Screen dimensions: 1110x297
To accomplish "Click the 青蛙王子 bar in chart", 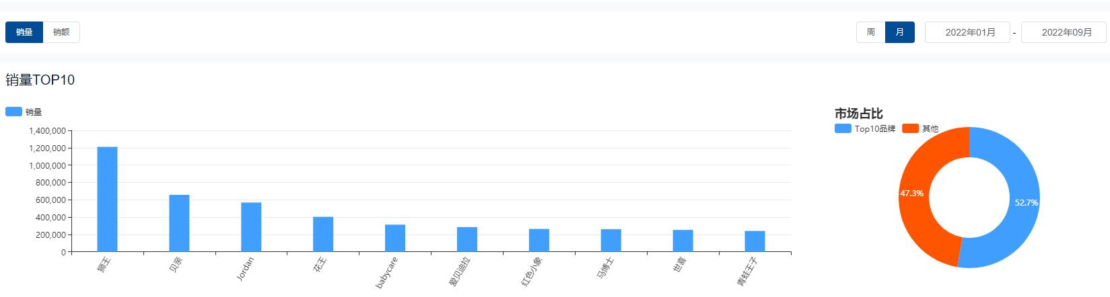I will [755, 241].
